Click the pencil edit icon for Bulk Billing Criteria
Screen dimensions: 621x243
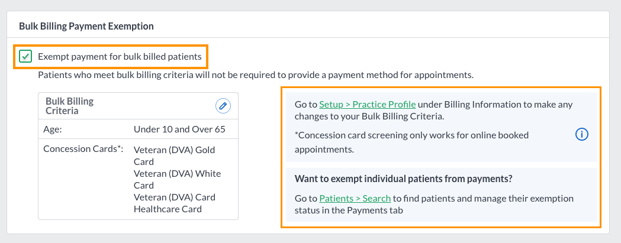(223, 106)
